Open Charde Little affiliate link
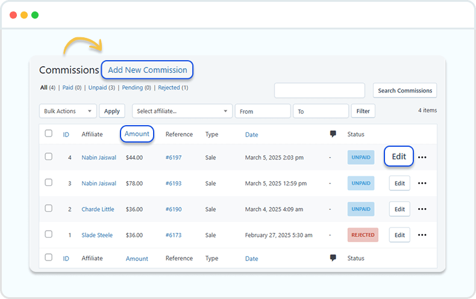The height and width of the screenshot is (299, 476). (98, 209)
